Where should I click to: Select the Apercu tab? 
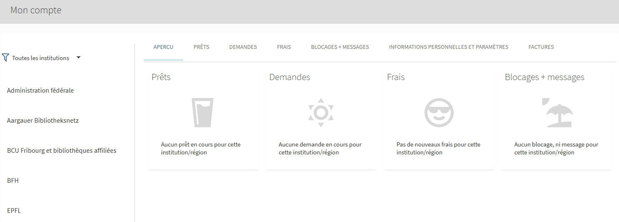tap(163, 47)
